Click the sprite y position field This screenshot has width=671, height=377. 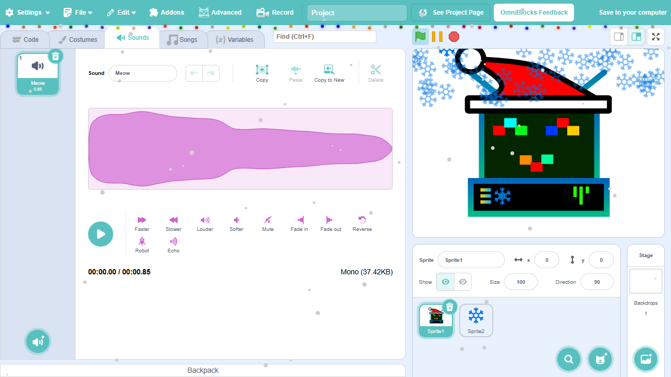click(x=601, y=260)
